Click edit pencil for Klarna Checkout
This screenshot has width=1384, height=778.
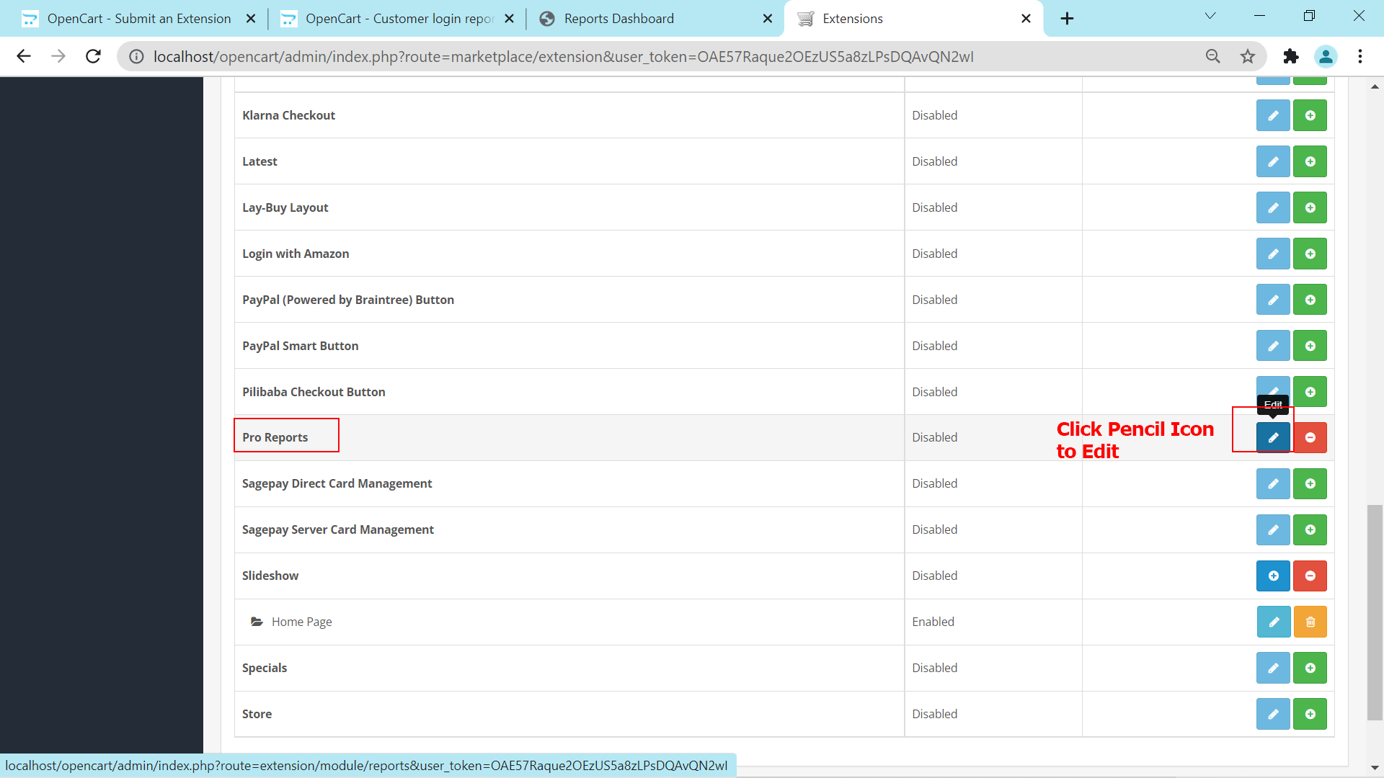1273,115
